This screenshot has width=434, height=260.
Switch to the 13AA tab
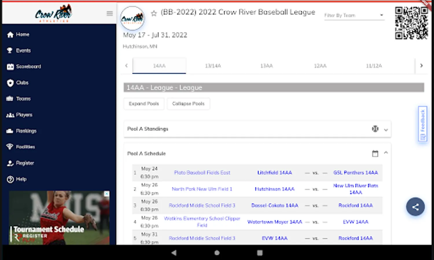pyautogui.click(x=267, y=66)
